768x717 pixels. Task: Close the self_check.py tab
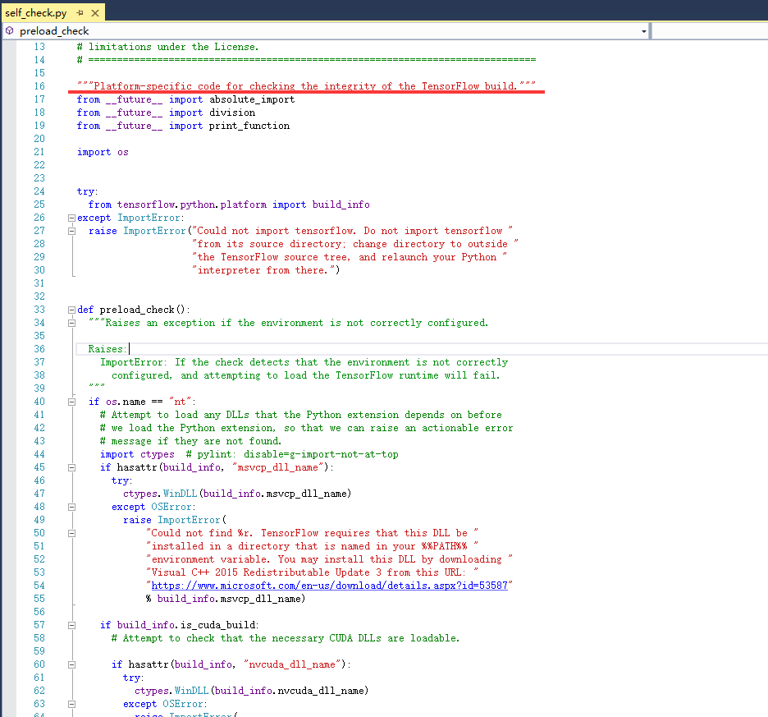tap(95, 14)
